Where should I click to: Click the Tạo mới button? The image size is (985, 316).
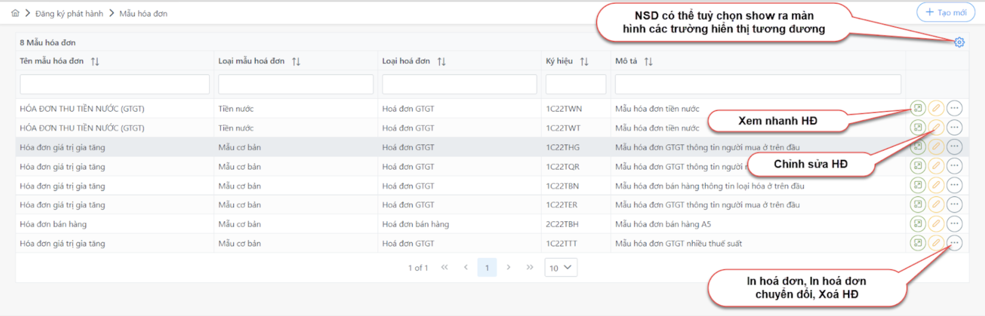(x=946, y=12)
